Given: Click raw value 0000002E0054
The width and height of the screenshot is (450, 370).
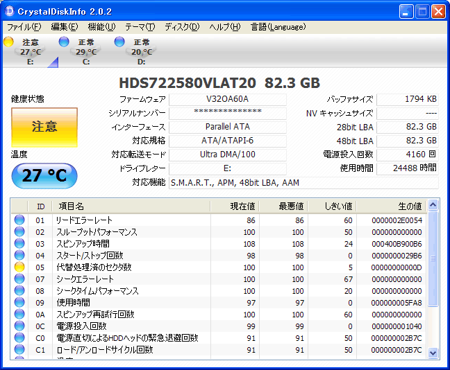Looking at the screenshot, I should 397,220.
